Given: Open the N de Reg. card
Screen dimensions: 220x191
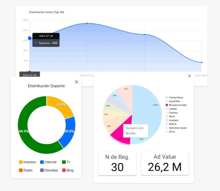Looking at the screenshot, I should [117, 163].
